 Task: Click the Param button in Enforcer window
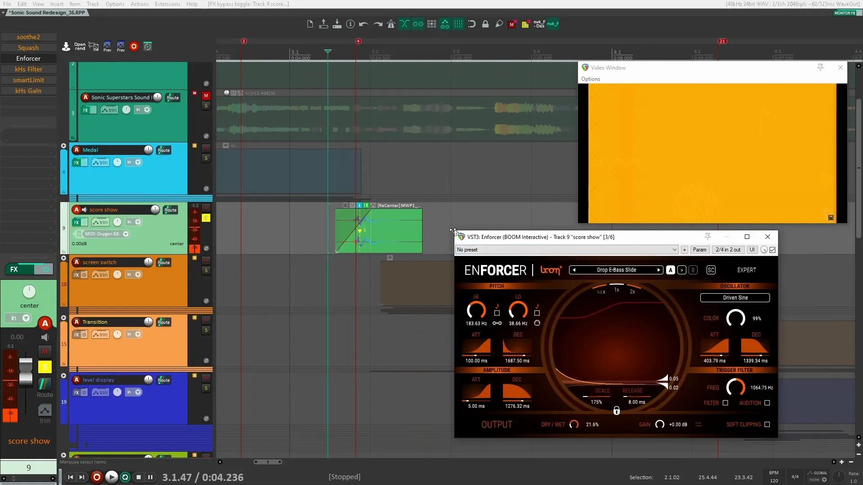(699, 250)
